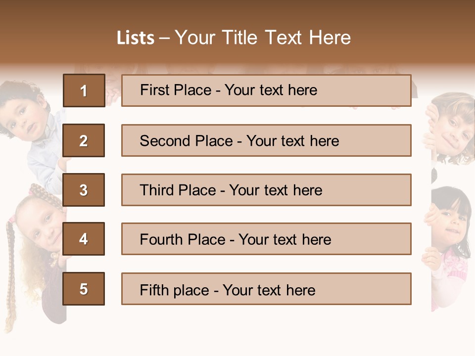Select the number 1 box
The width and height of the screenshot is (475, 356).
pyautogui.click(x=84, y=90)
